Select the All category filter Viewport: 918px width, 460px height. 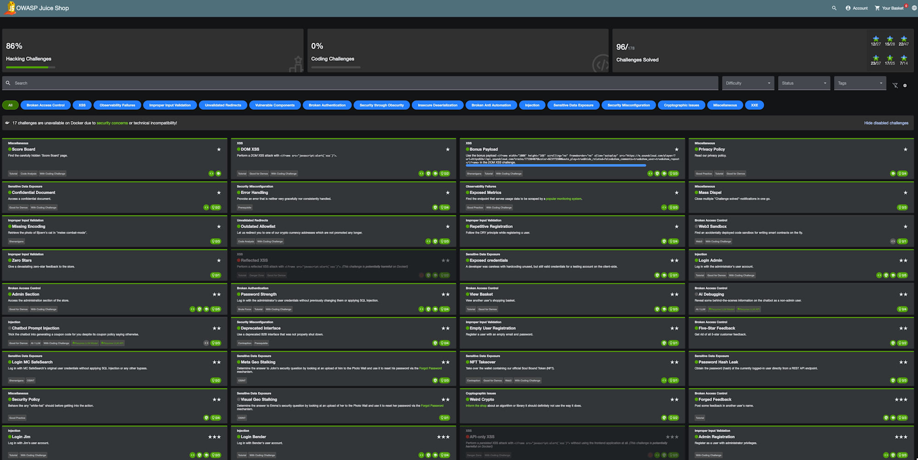(x=10, y=105)
